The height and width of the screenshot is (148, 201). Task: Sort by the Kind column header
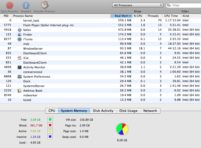coord(191,16)
